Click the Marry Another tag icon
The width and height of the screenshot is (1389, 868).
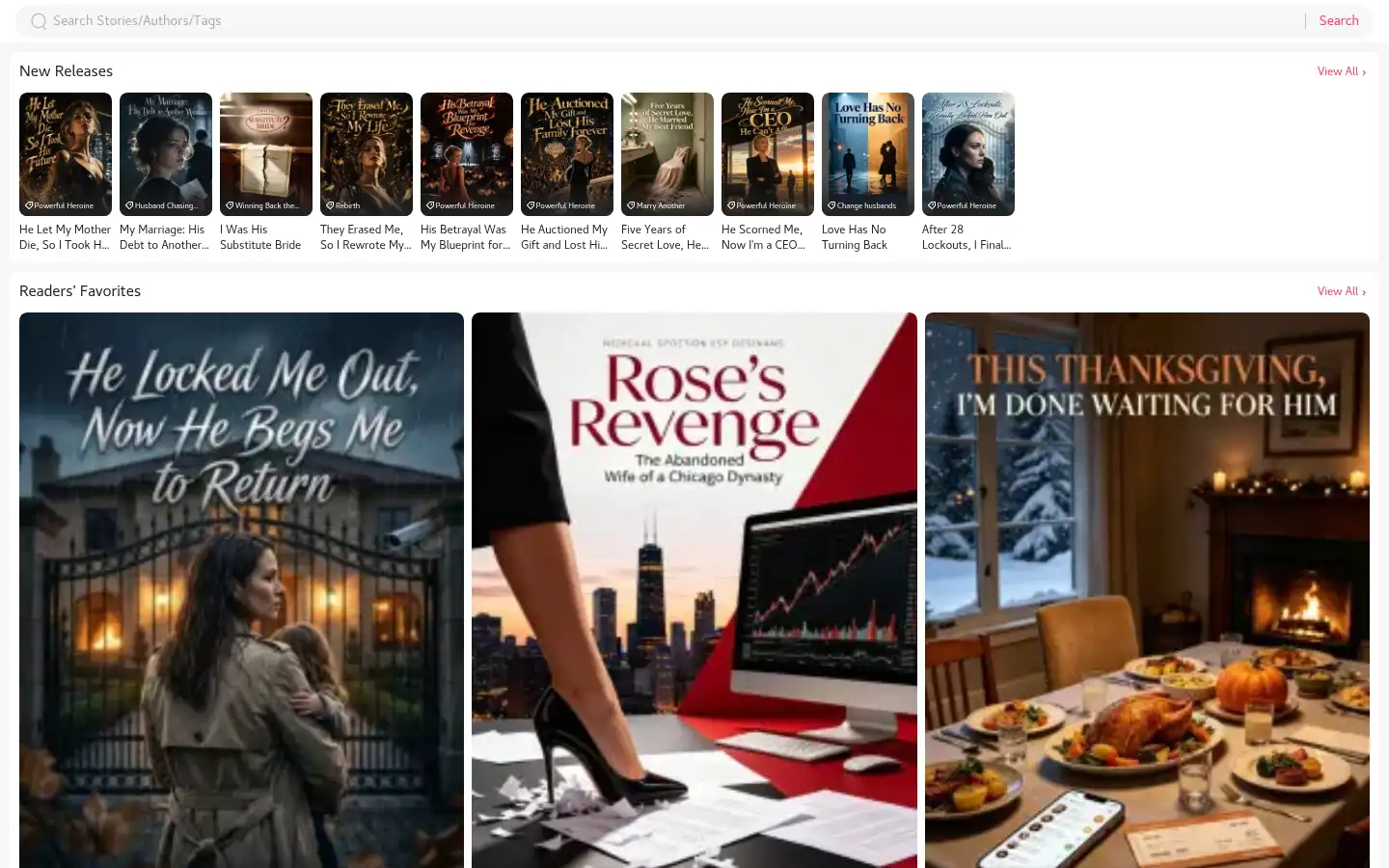point(631,205)
